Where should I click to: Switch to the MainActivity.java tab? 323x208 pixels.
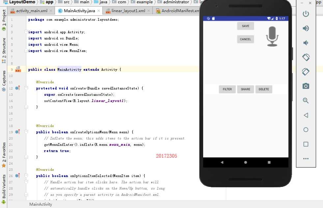tap(79, 11)
